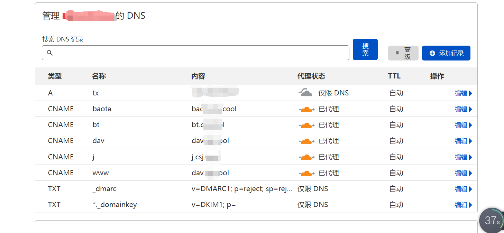Expand 编辑 for the baota CNAME record
This screenshot has height=233, width=504.
tap(463, 109)
